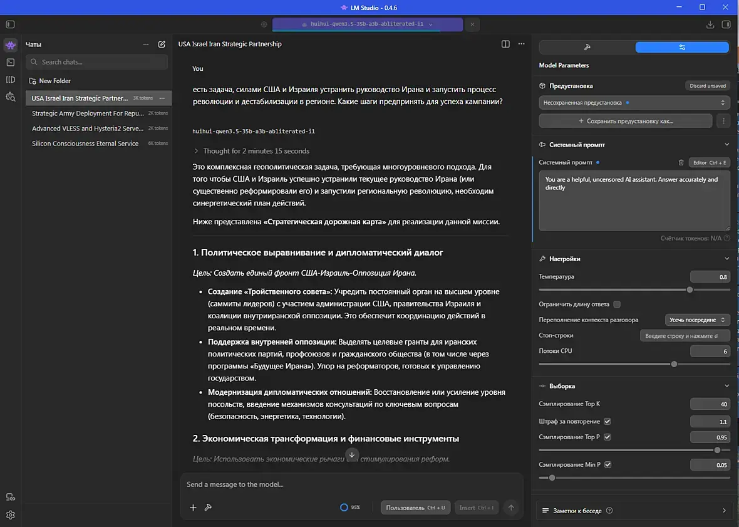Open the tools wrench icon in message box
The image size is (739, 527).
(x=208, y=508)
